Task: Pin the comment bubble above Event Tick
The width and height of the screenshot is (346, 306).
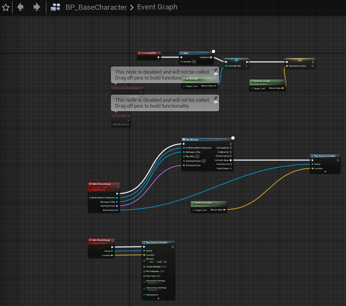Action: click(216, 98)
